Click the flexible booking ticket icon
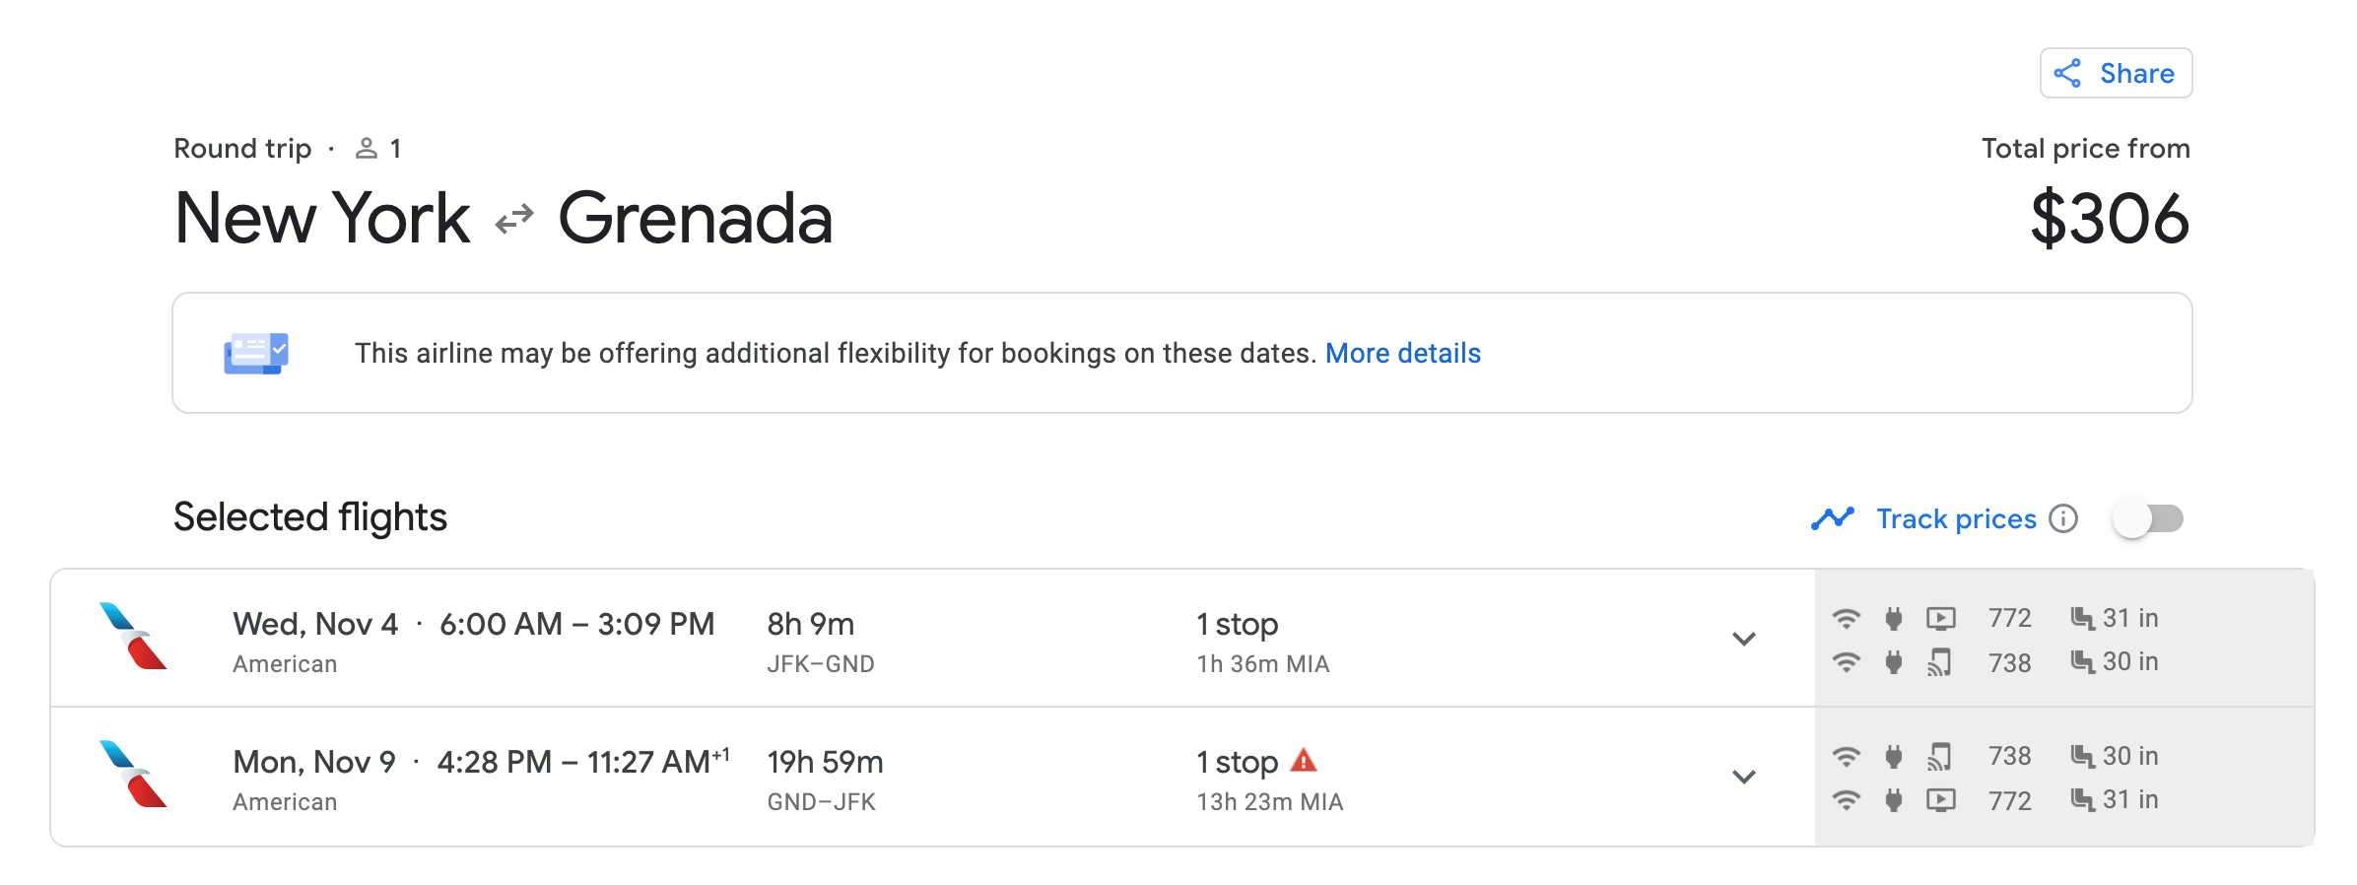Image resolution: width=2357 pixels, height=885 pixels. [255, 353]
